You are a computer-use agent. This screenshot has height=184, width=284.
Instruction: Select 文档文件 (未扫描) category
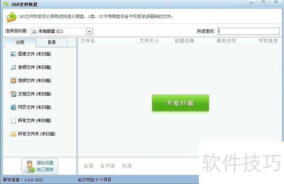[35, 94]
